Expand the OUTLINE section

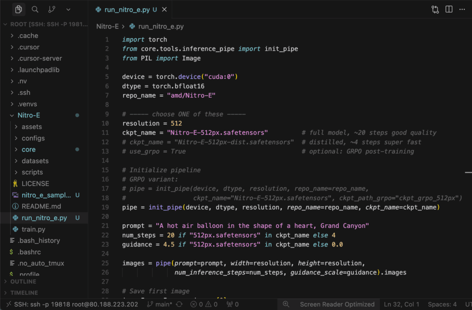click(x=23, y=281)
